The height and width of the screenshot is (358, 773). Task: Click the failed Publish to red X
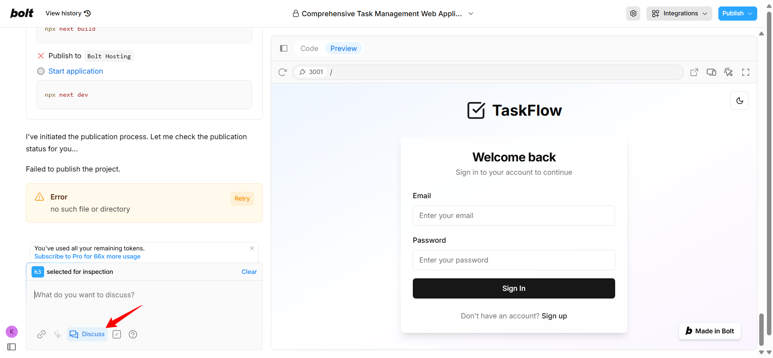[41, 56]
